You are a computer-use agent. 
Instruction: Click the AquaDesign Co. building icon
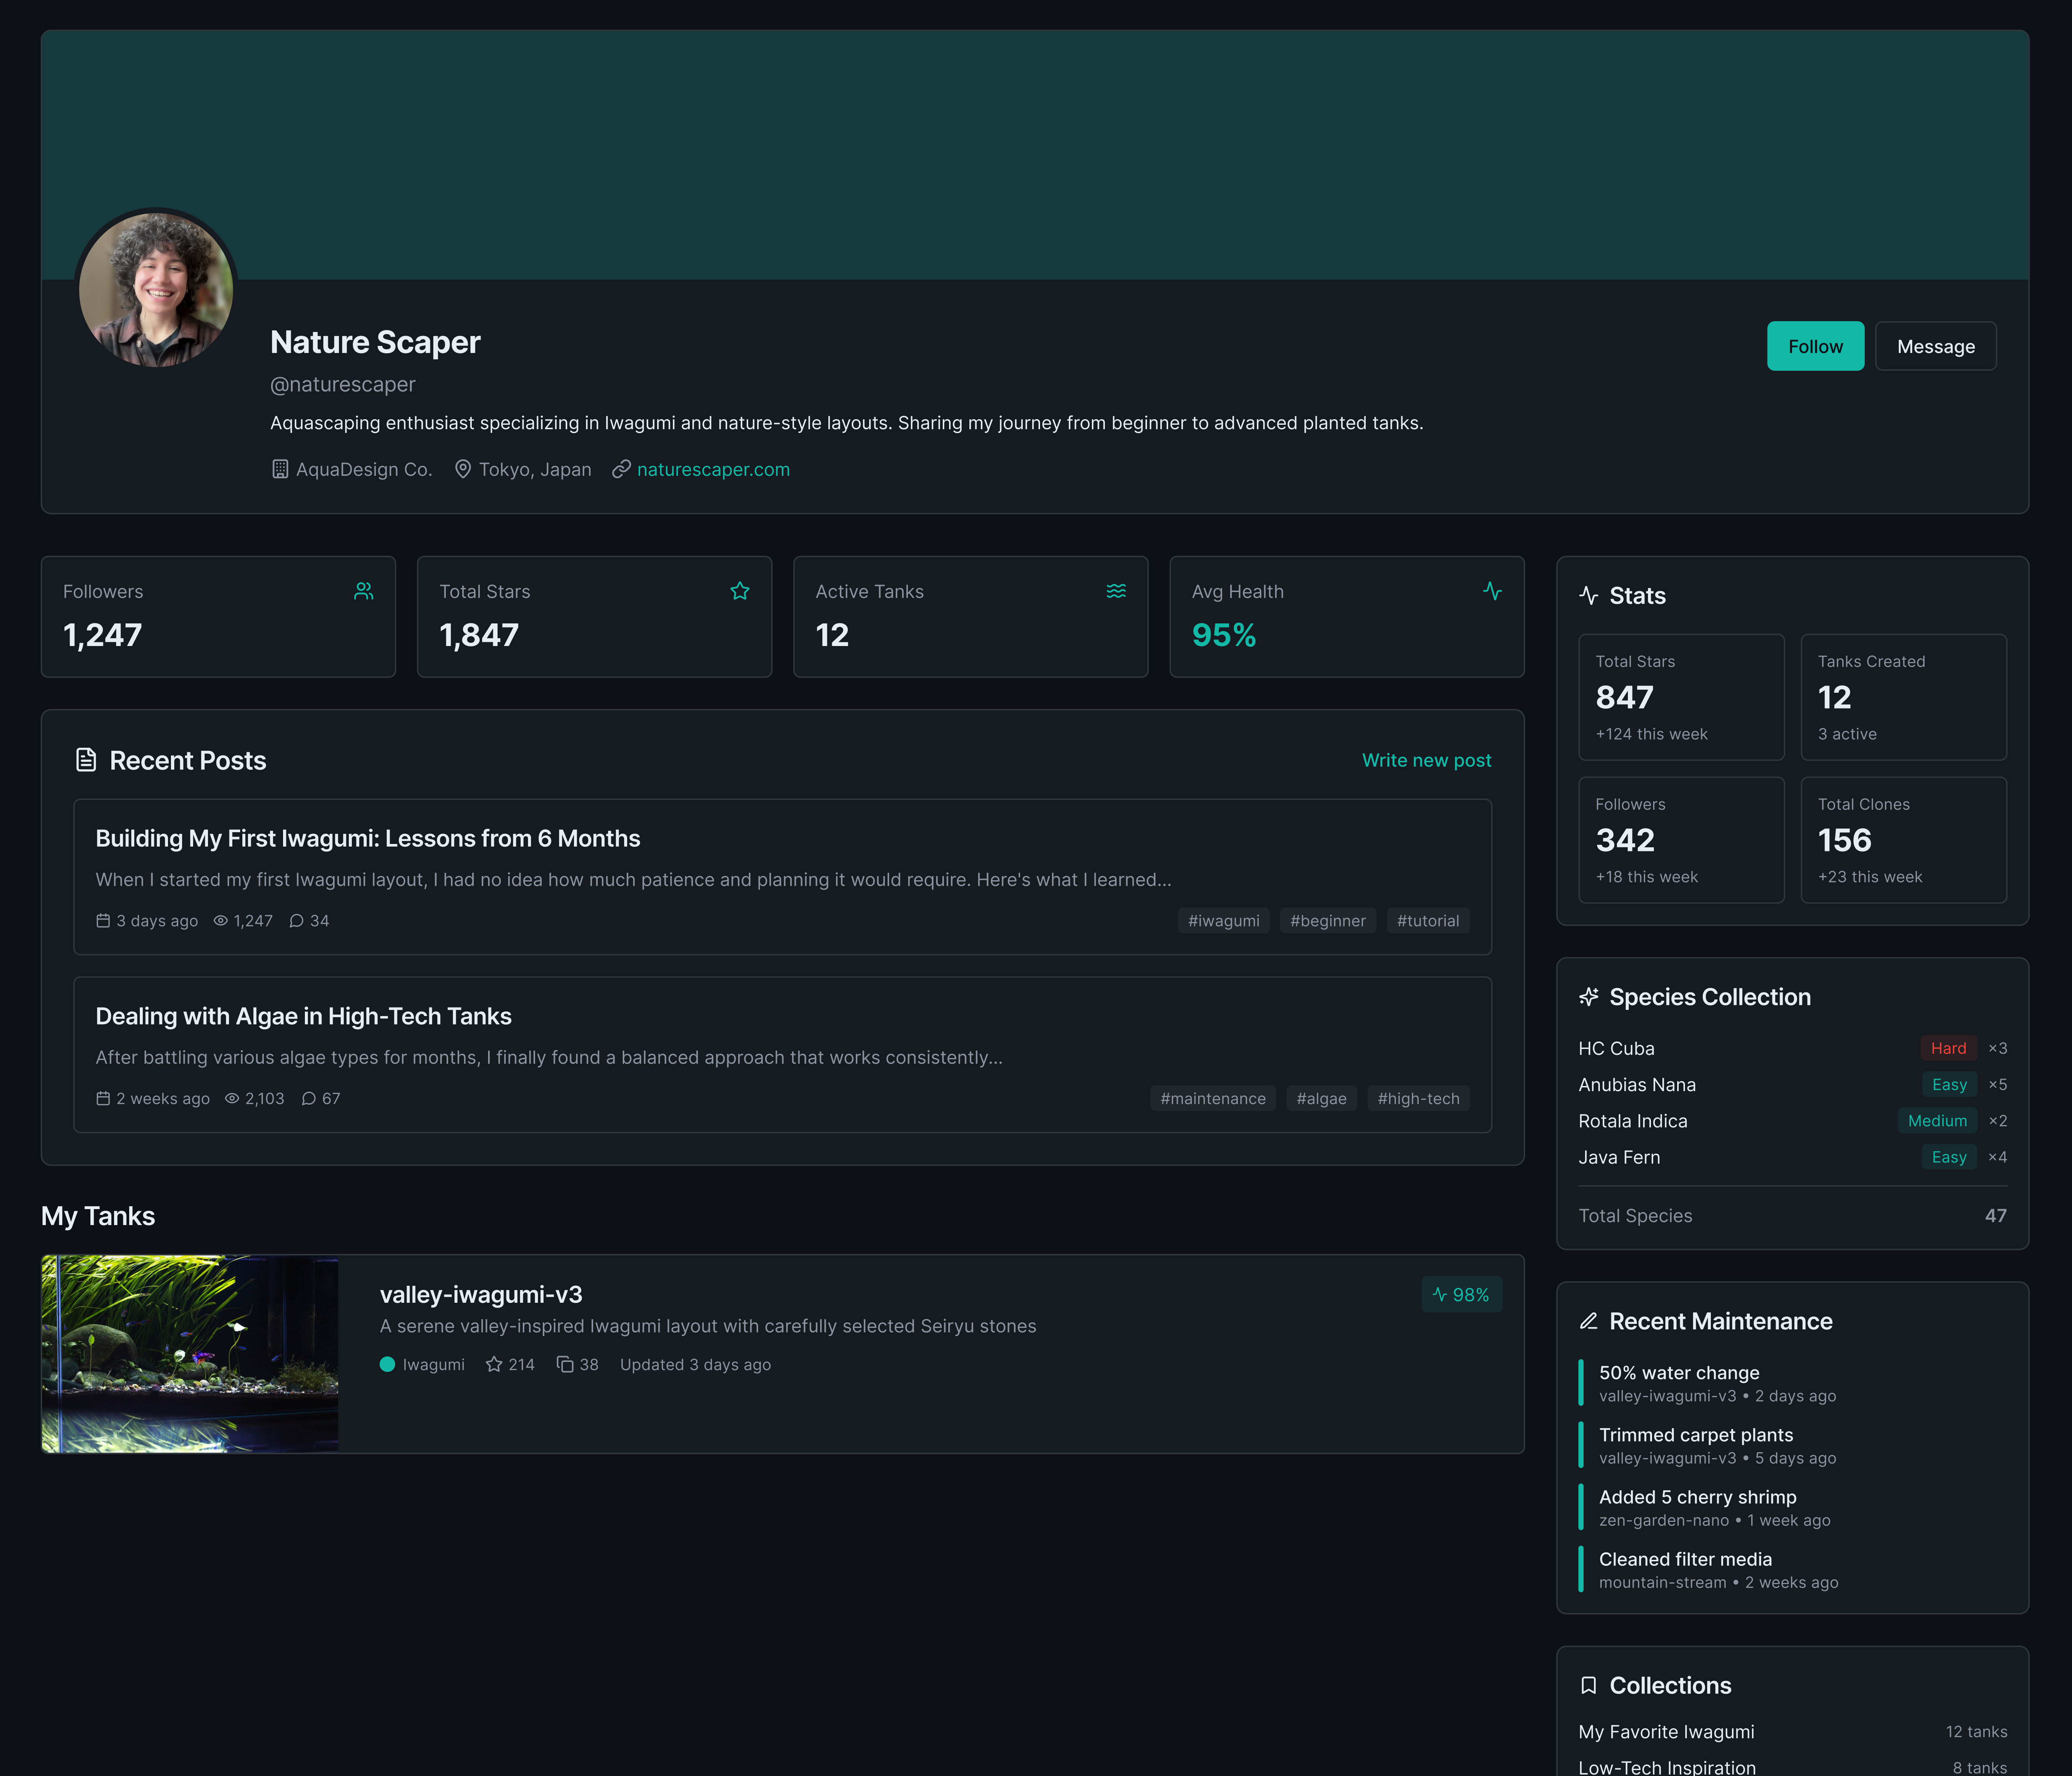point(280,469)
